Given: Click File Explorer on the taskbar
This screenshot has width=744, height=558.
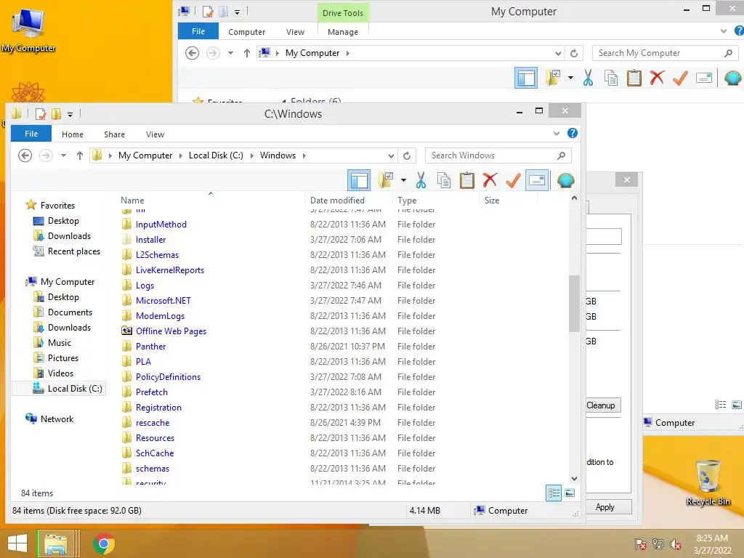Looking at the screenshot, I should coord(56,543).
